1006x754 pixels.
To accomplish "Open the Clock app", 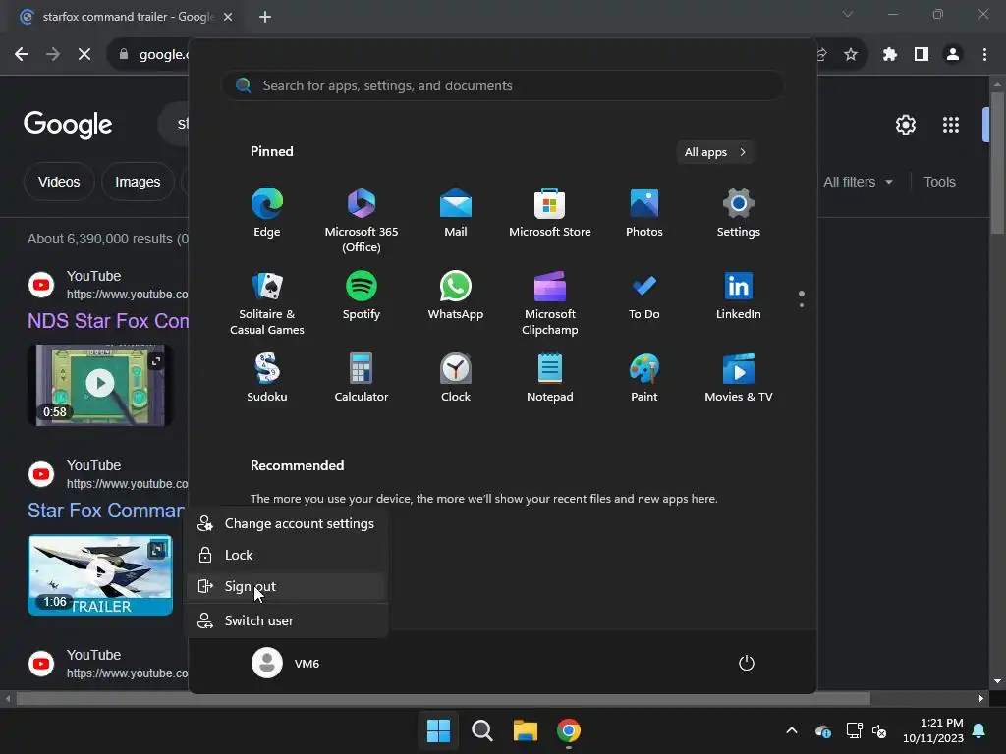I will (456, 378).
